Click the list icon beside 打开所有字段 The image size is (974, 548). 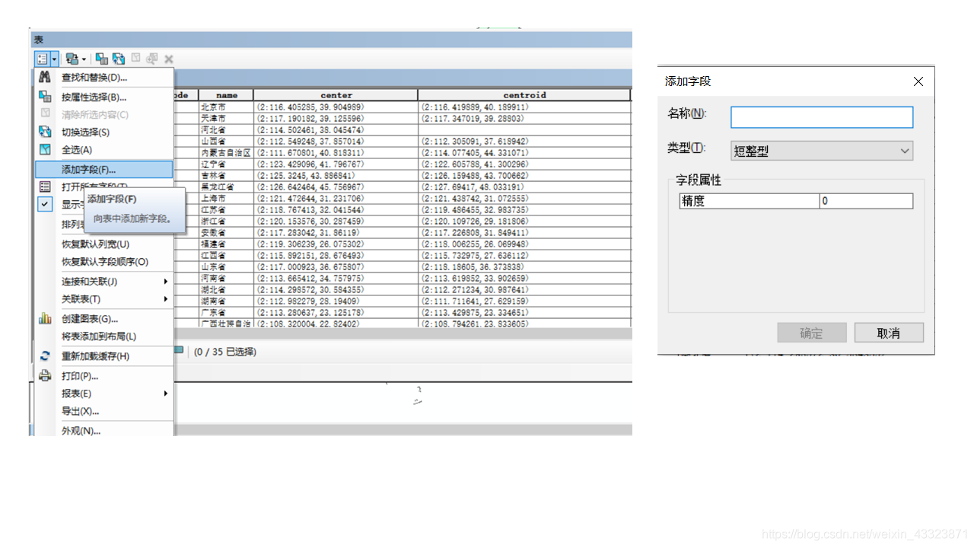tap(45, 186)
